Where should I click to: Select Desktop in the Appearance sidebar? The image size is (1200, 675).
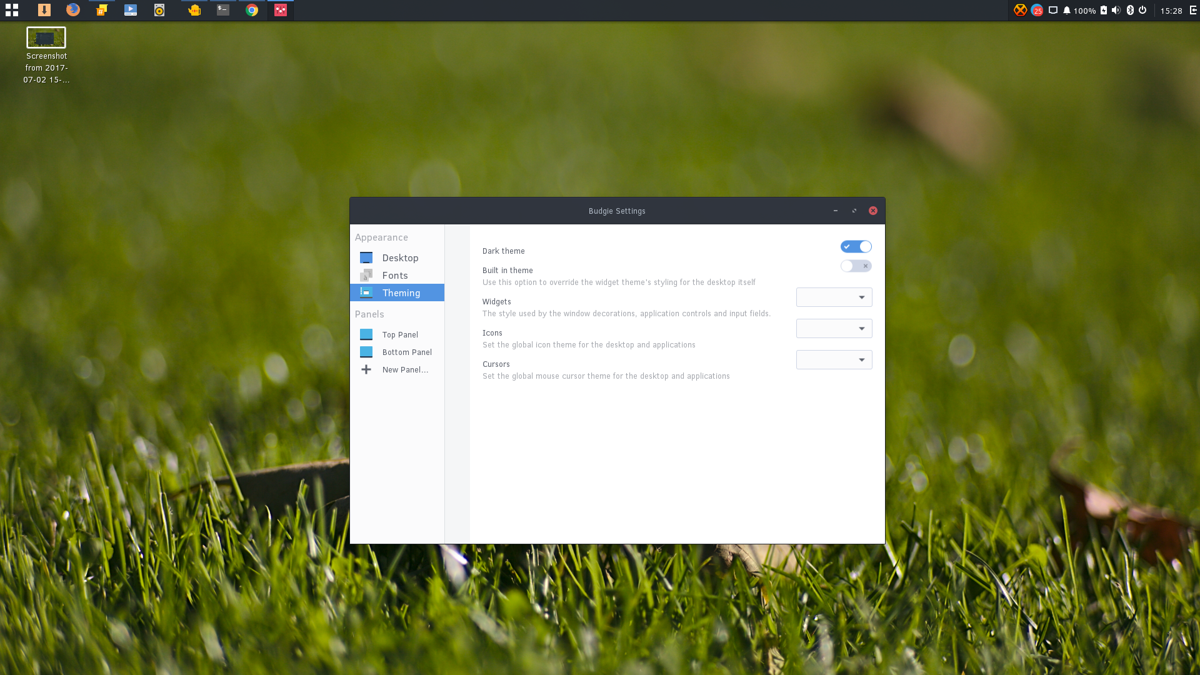pyautogui.click(x=397, y=257)
